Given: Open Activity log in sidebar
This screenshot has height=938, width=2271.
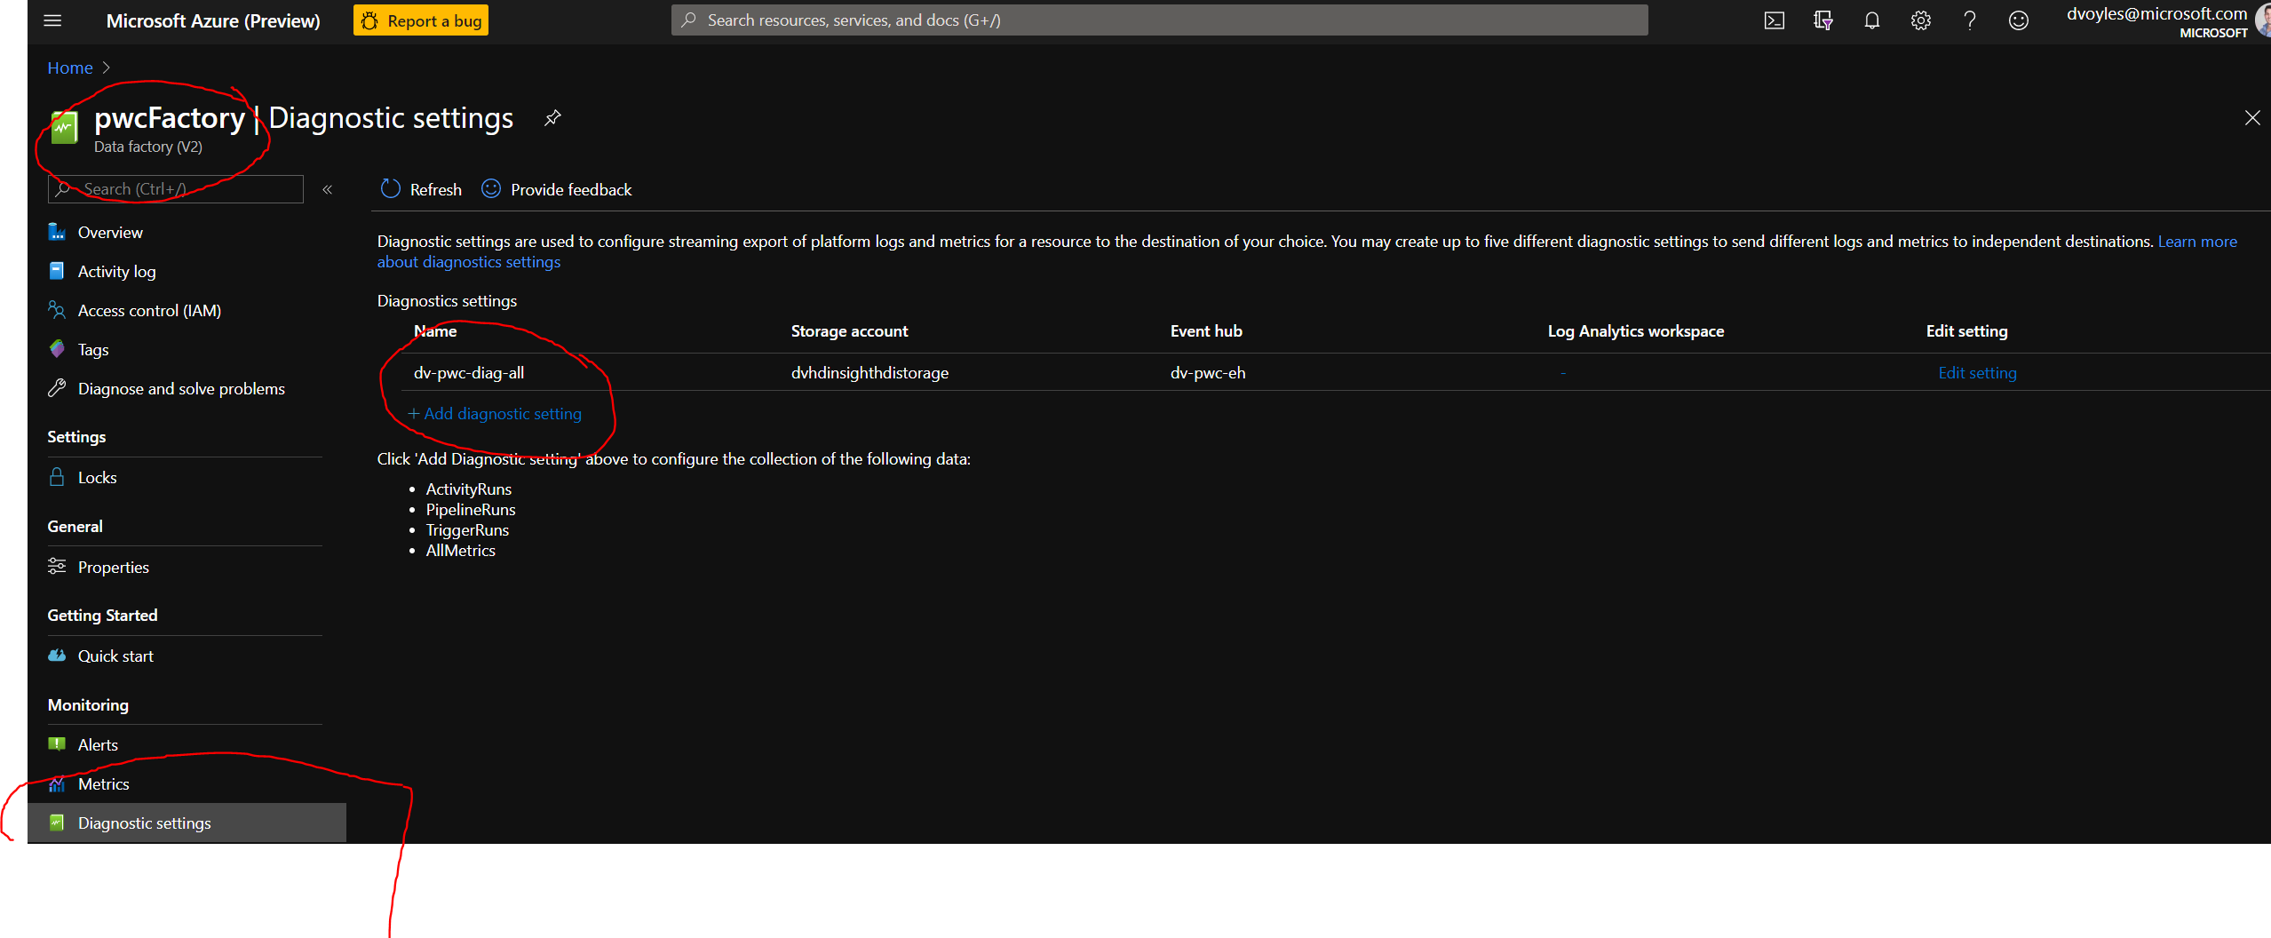Looking at the screenshot, I should point(116,272).
